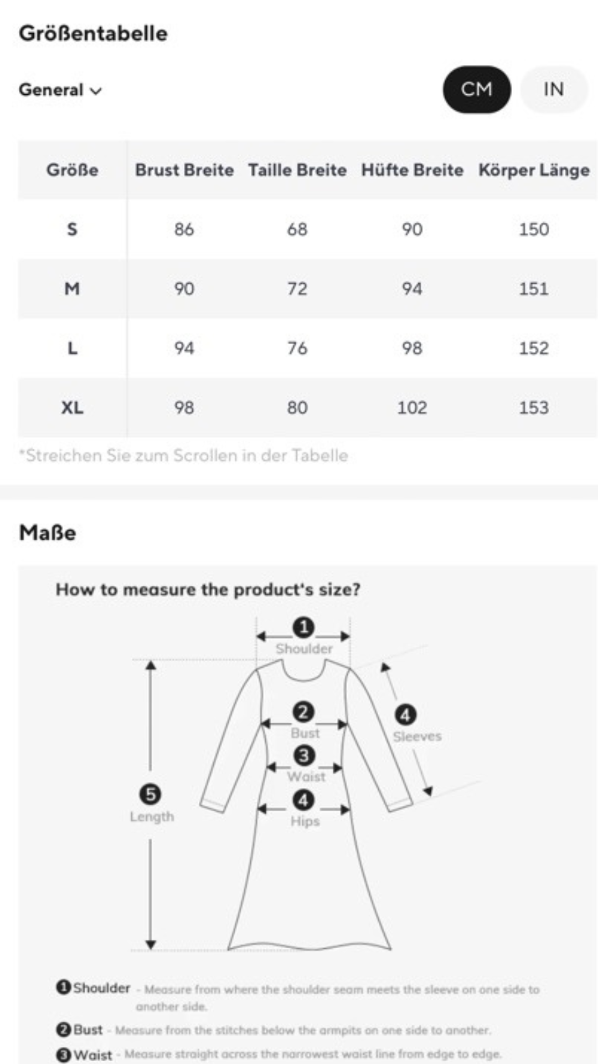This screenshot has width=598, height=1064.
Task: Click the Shoulder legend bullet icon
Action: pos(64,987)
